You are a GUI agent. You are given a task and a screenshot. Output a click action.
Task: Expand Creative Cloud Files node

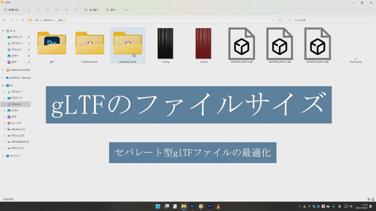point(3,70)
